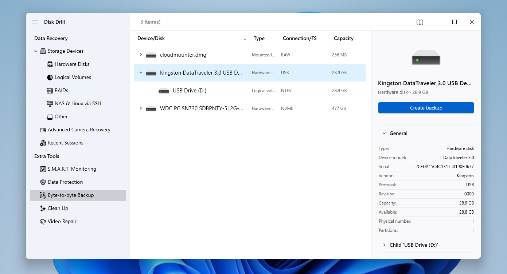507x274 pixels.
Task: Click the 256 MB capacity cell
Action: click(x=339, y=55)
